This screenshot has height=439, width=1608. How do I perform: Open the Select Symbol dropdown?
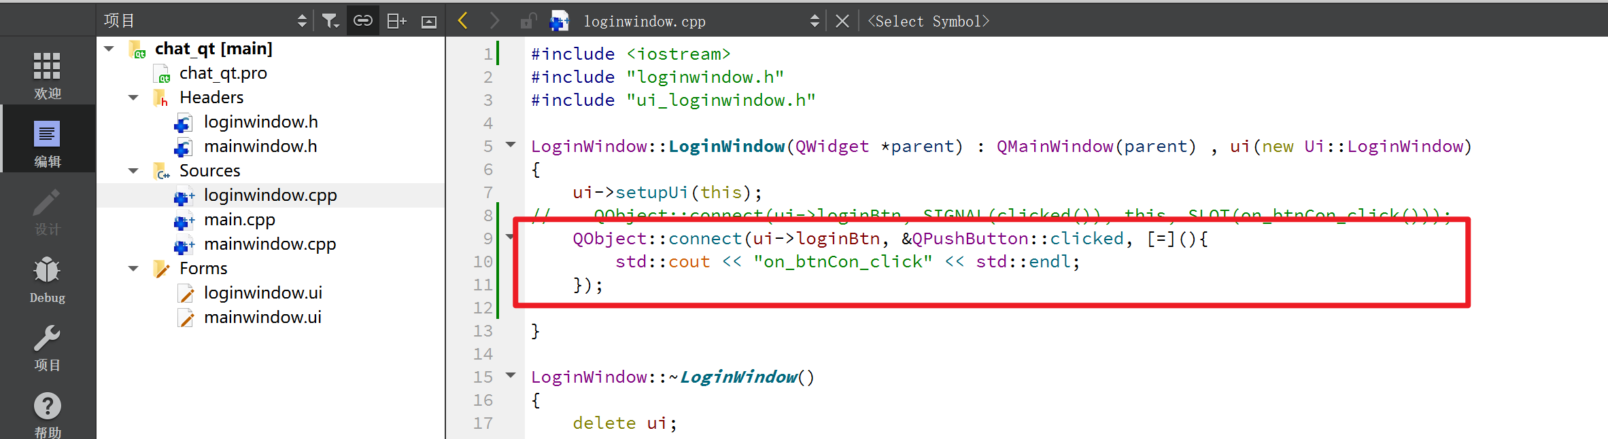click(x=928, y=21)
